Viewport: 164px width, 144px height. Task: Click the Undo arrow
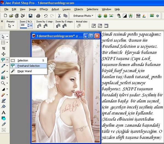coord(46,16)
